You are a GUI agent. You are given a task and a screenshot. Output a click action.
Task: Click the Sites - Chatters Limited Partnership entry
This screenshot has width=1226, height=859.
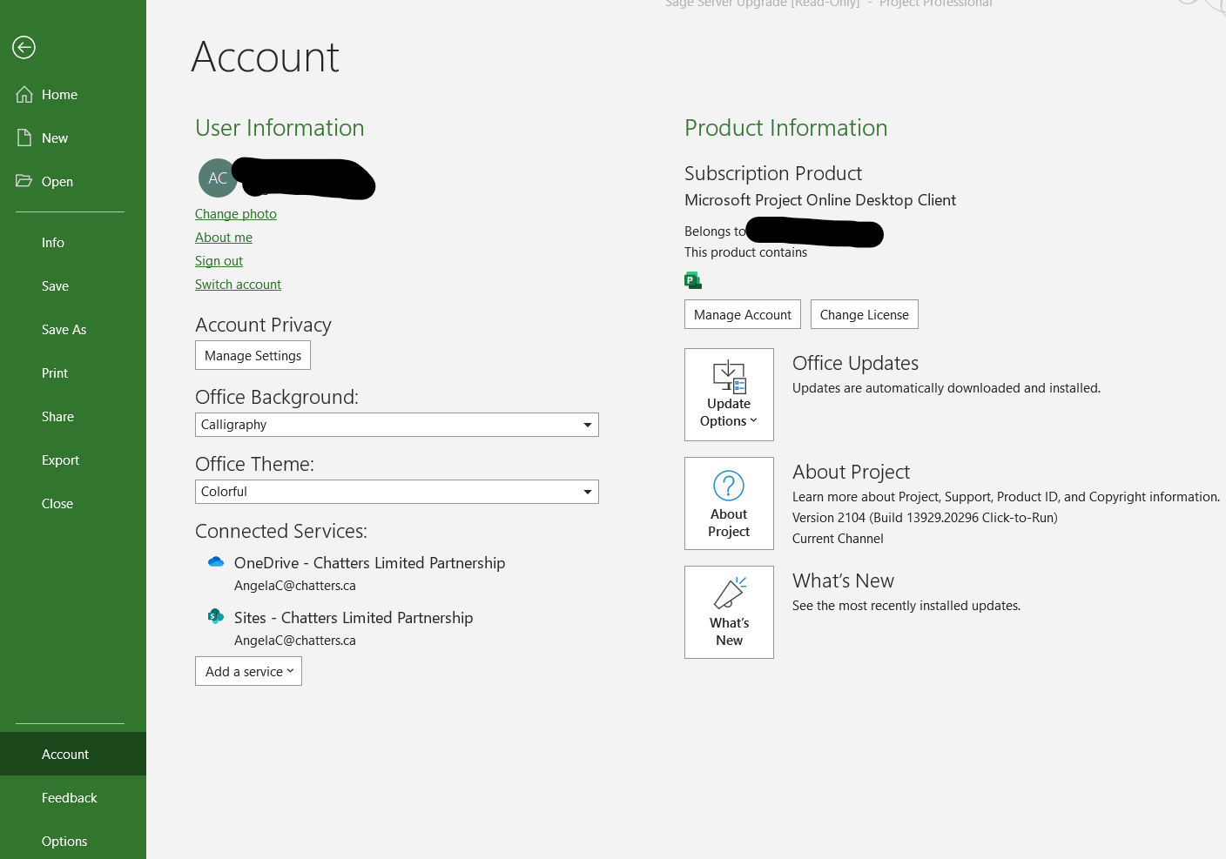[x=354, y=618]
